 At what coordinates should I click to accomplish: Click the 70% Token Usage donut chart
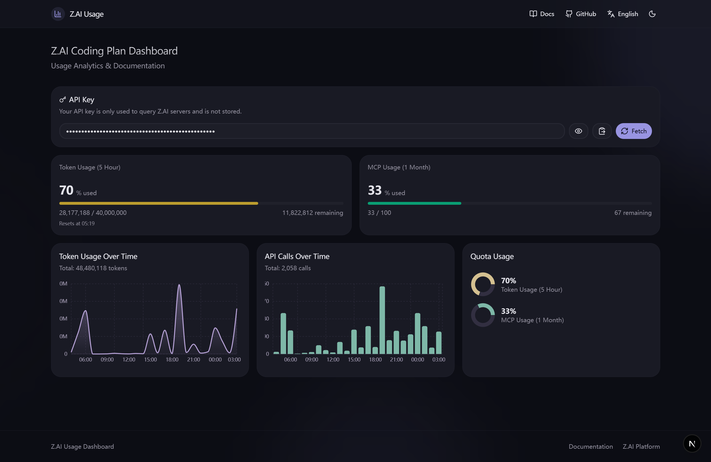483,284
